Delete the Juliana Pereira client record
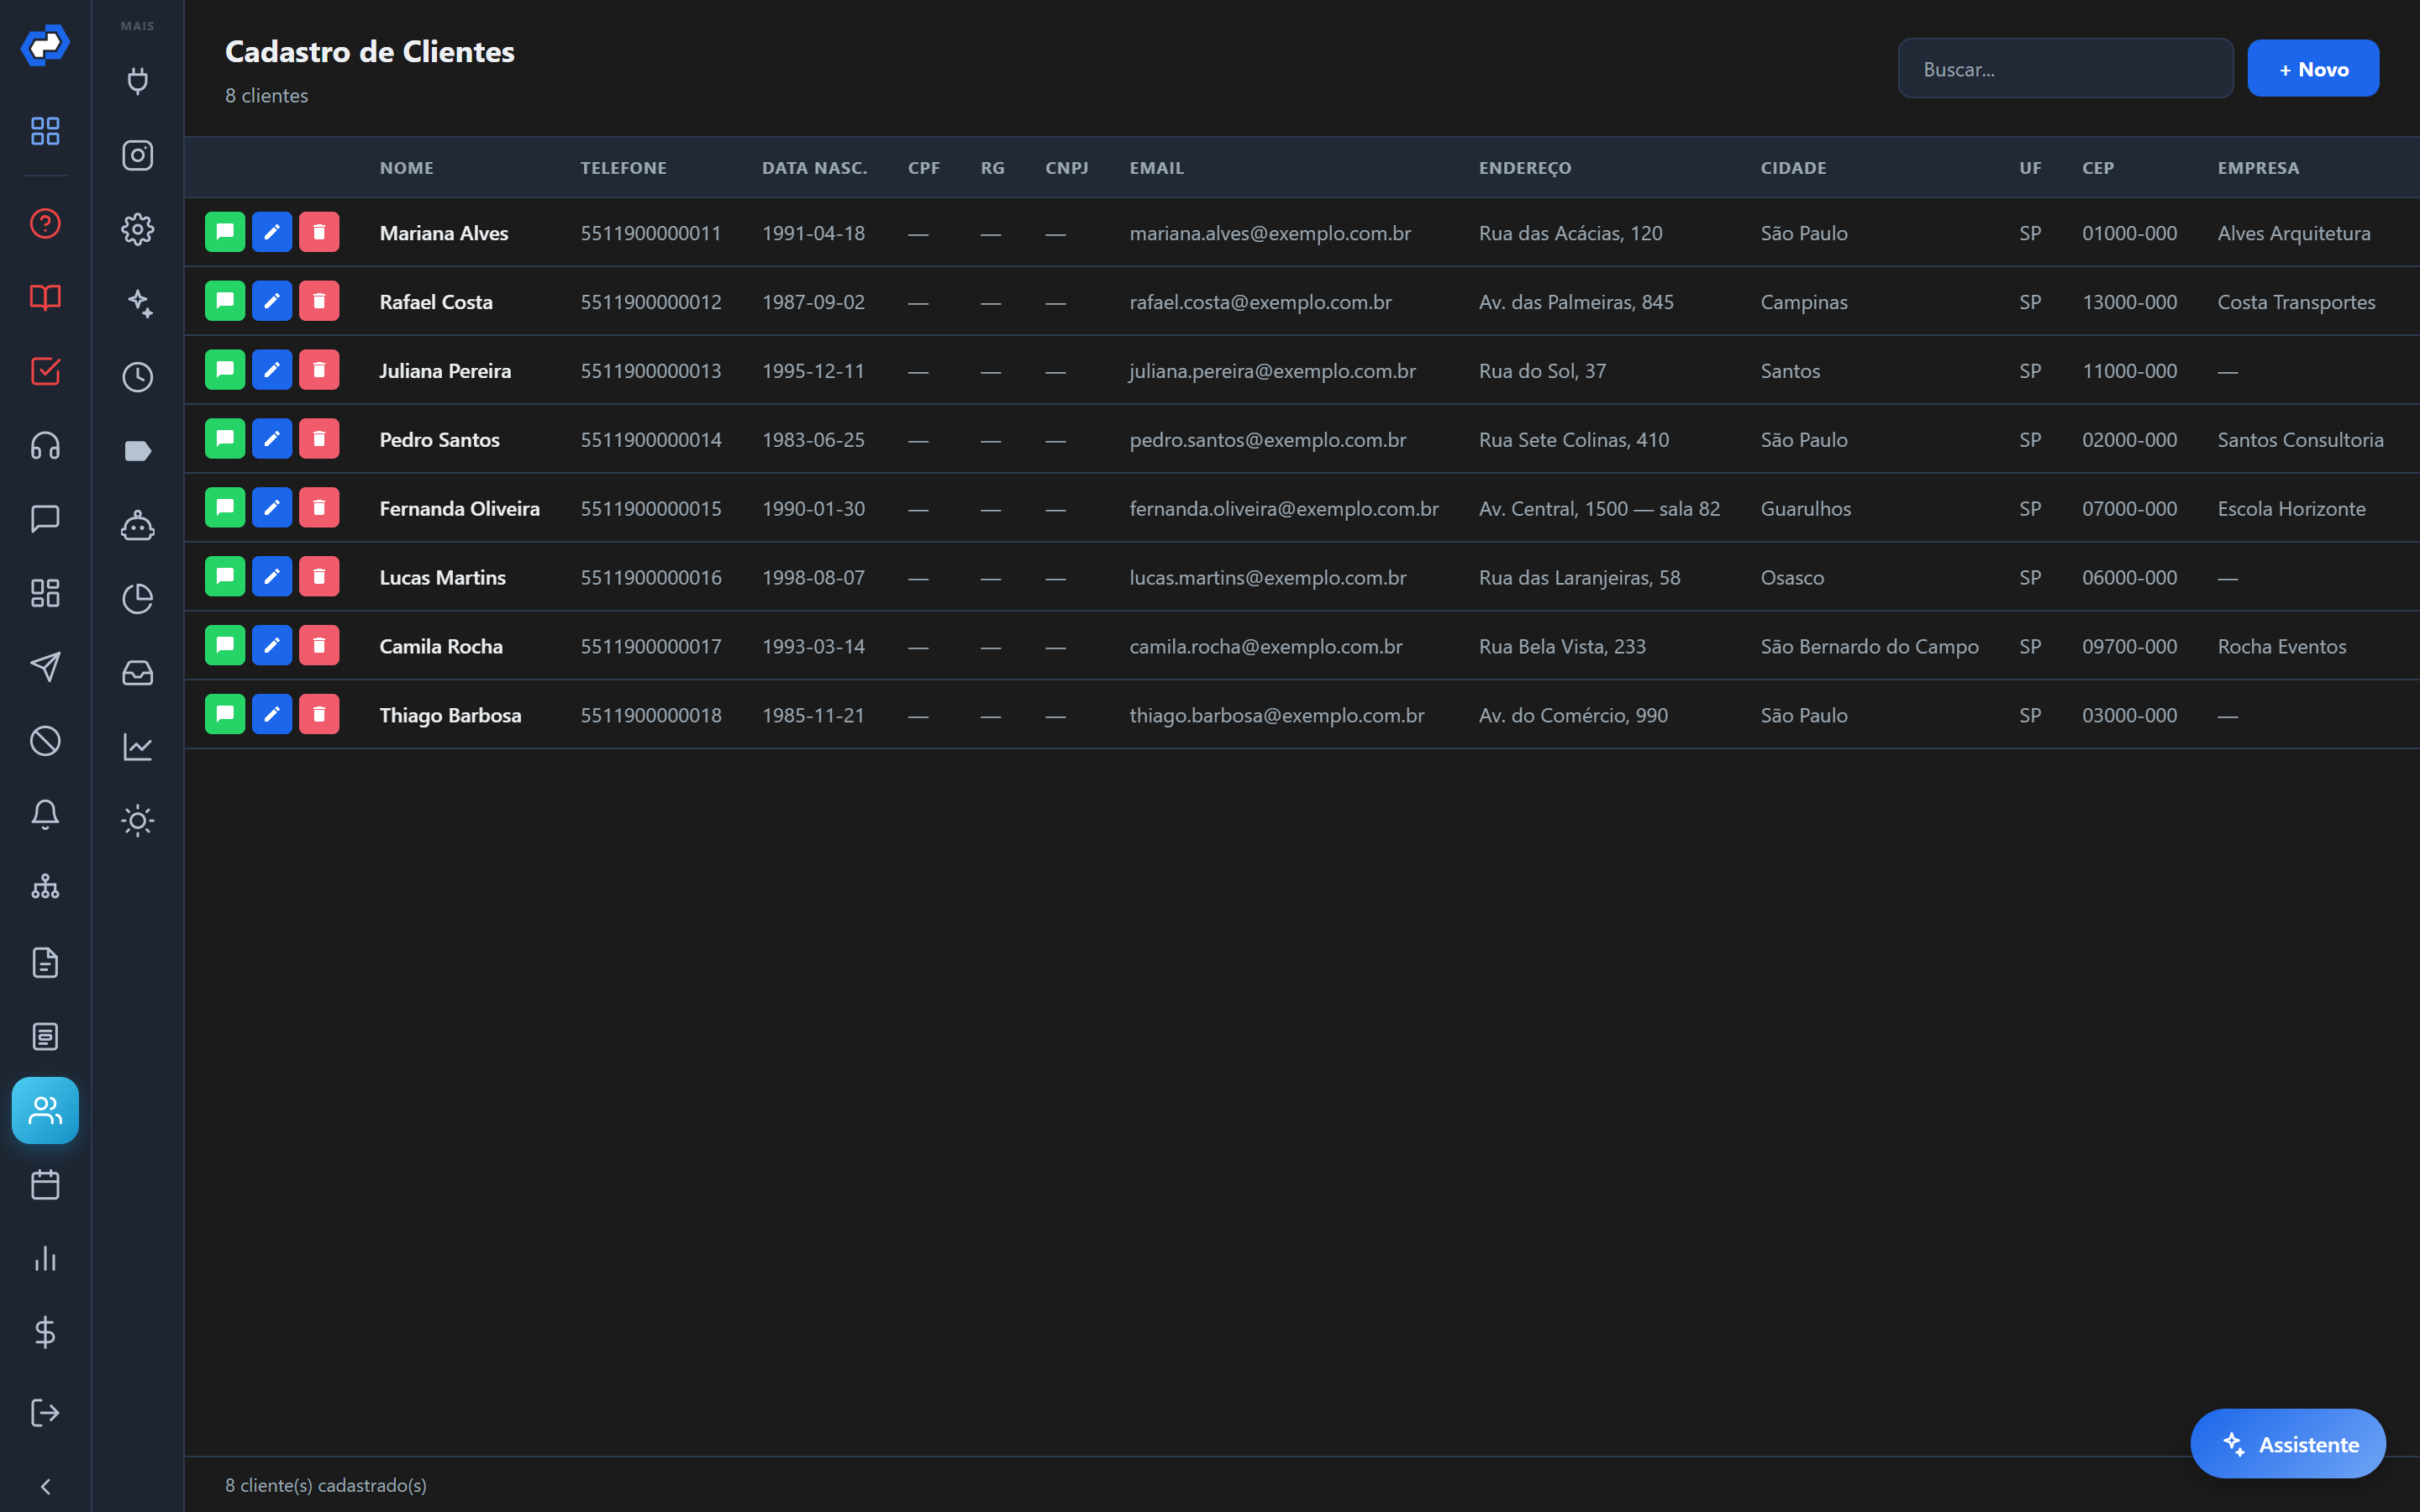2420x1512 pixels. click(x=319, y=370)
